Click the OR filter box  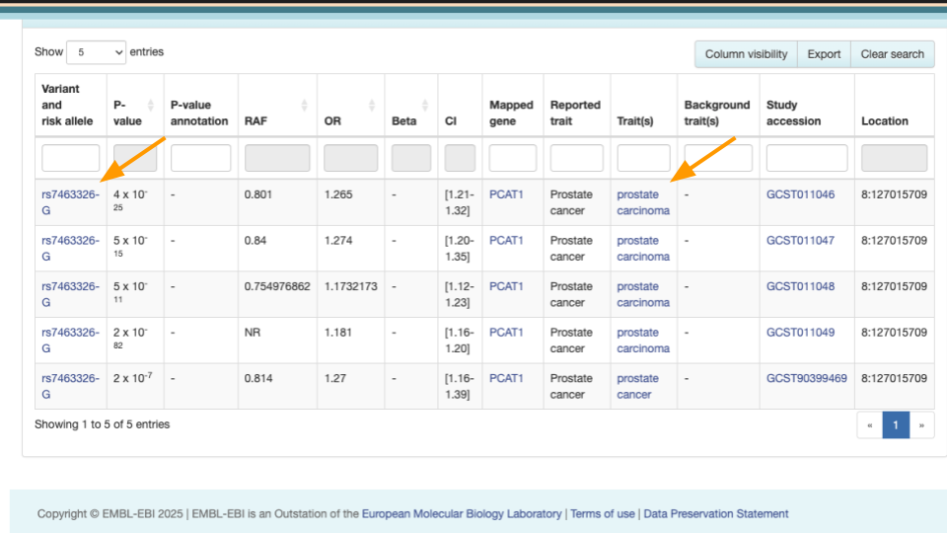[351, 158]
